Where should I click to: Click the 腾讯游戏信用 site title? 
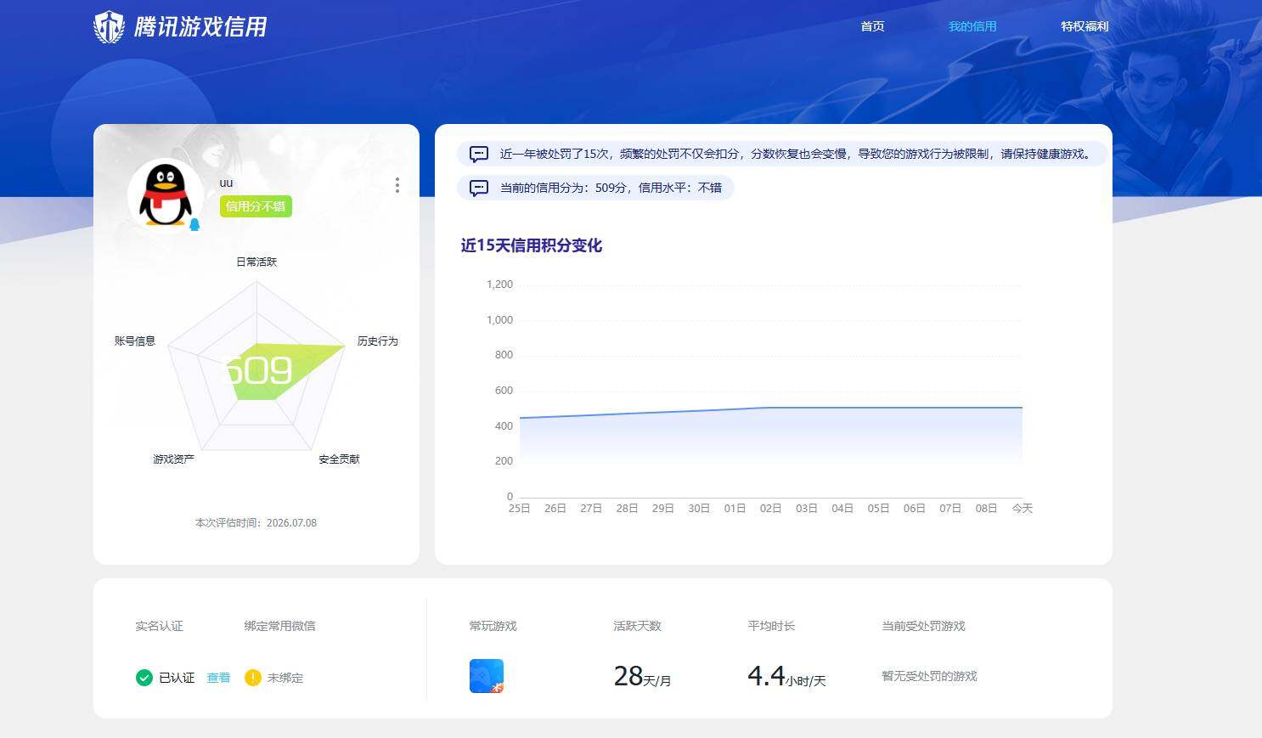pos(200,27)
